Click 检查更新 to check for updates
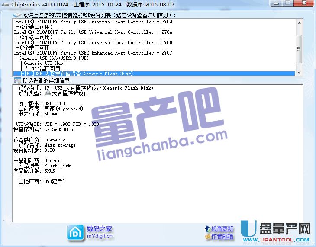 pos(222,228)
